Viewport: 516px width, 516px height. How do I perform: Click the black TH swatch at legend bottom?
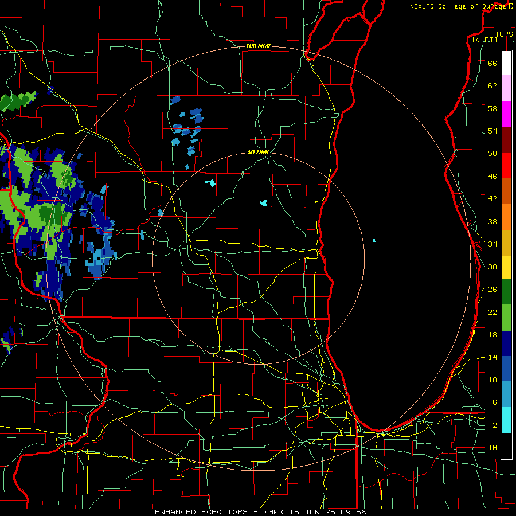(506, 446)
